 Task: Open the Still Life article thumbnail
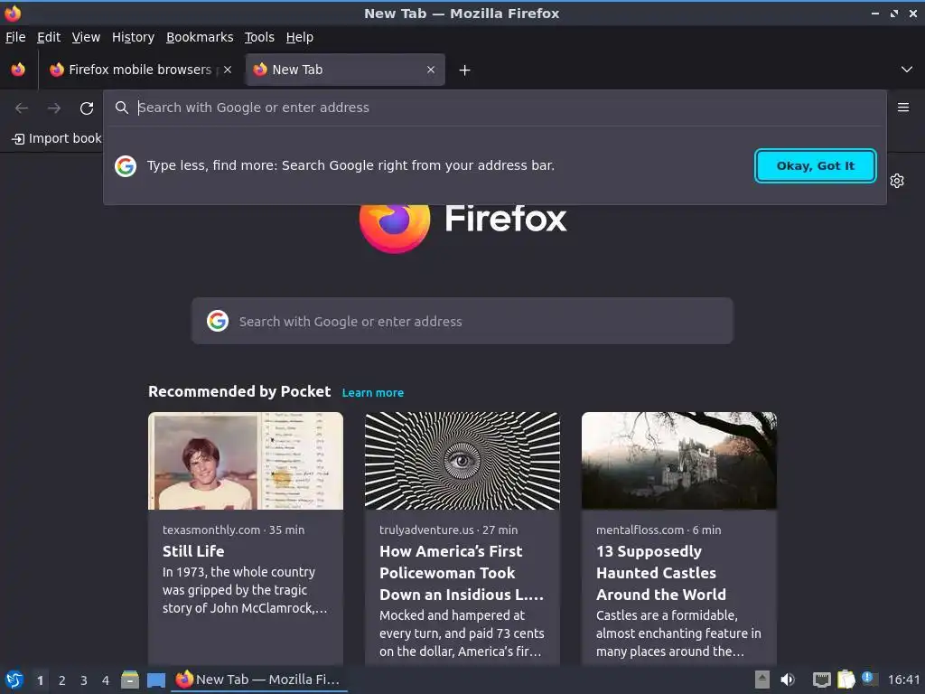click(246, 461)
